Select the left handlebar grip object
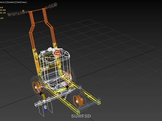 pyautogui.click(x=15, y=13)
